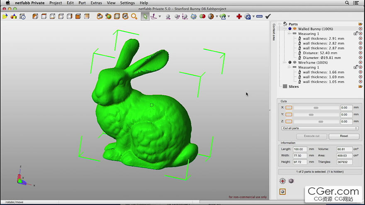This screenshot has height=205, width=365.
Task: Collapse Measuring 1 under Wireframe
Action: pos(290,67)
